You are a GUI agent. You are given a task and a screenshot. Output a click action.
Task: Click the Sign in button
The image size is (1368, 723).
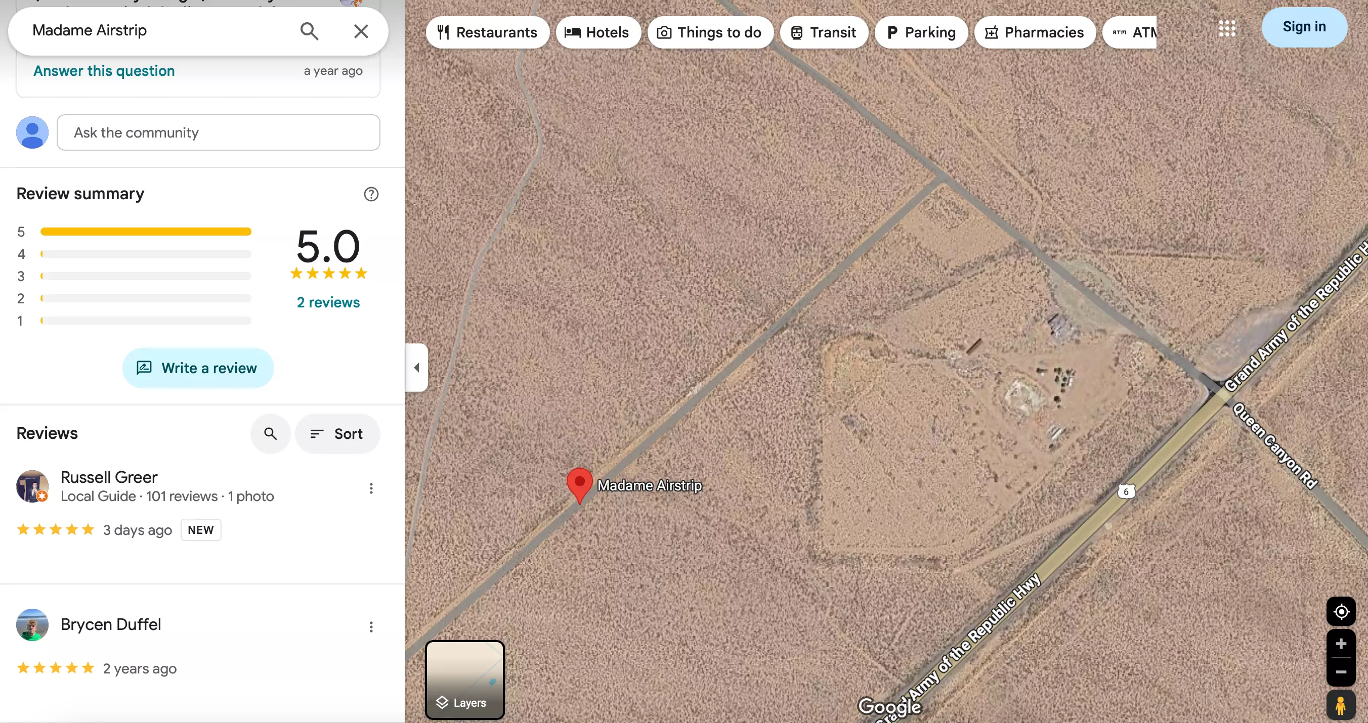(1304, 27)
